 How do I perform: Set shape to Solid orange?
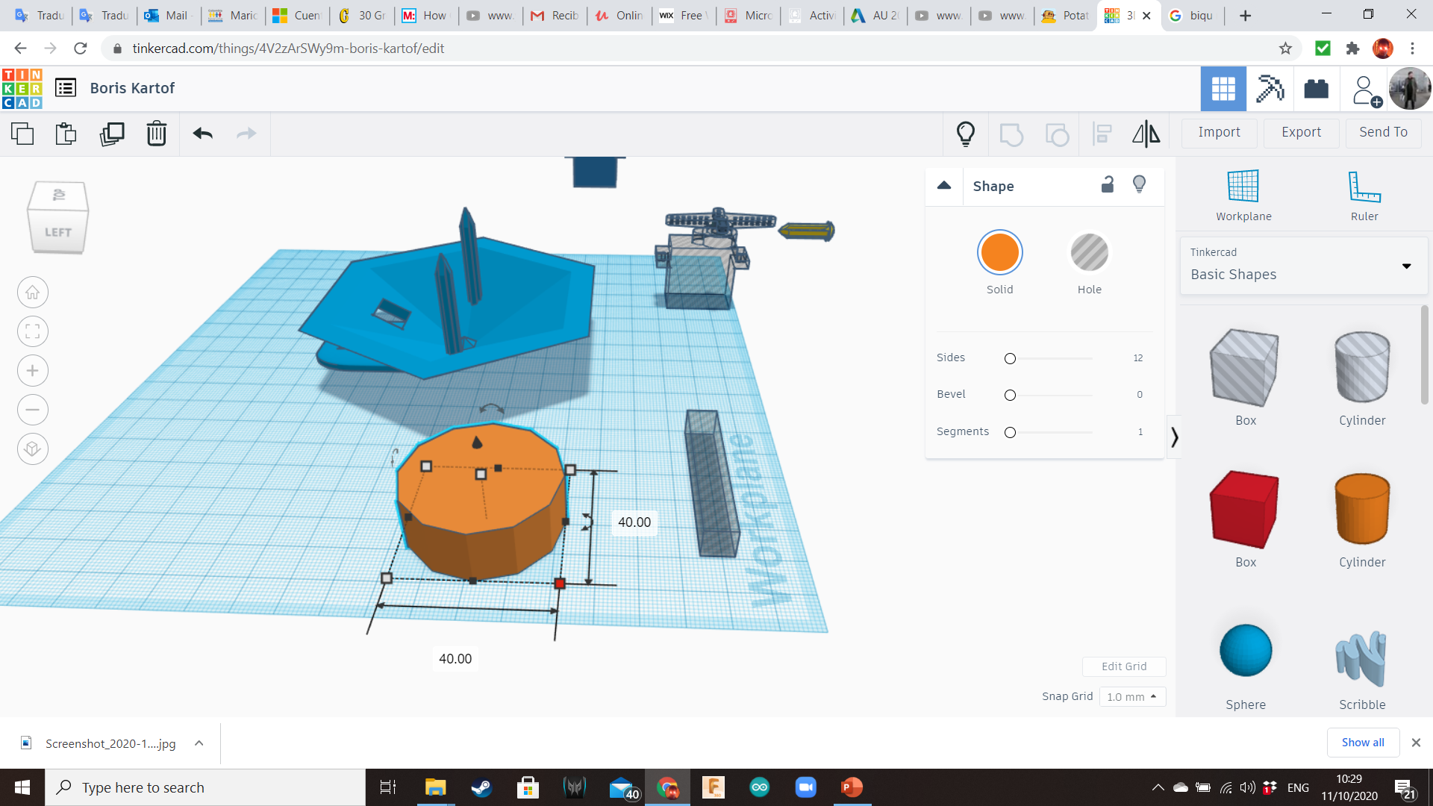click(x=999, y=253)
